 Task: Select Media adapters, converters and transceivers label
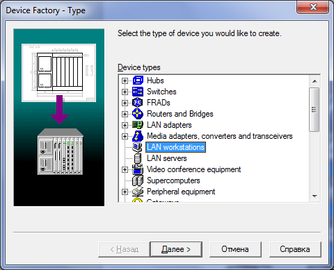(220, 136)
